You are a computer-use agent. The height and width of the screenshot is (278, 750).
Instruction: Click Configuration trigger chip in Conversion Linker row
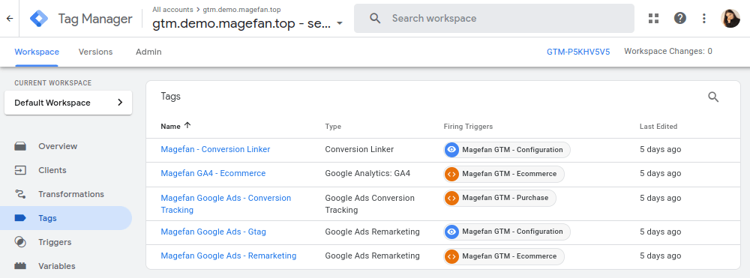pyautogui.click(x=507, y=150)
